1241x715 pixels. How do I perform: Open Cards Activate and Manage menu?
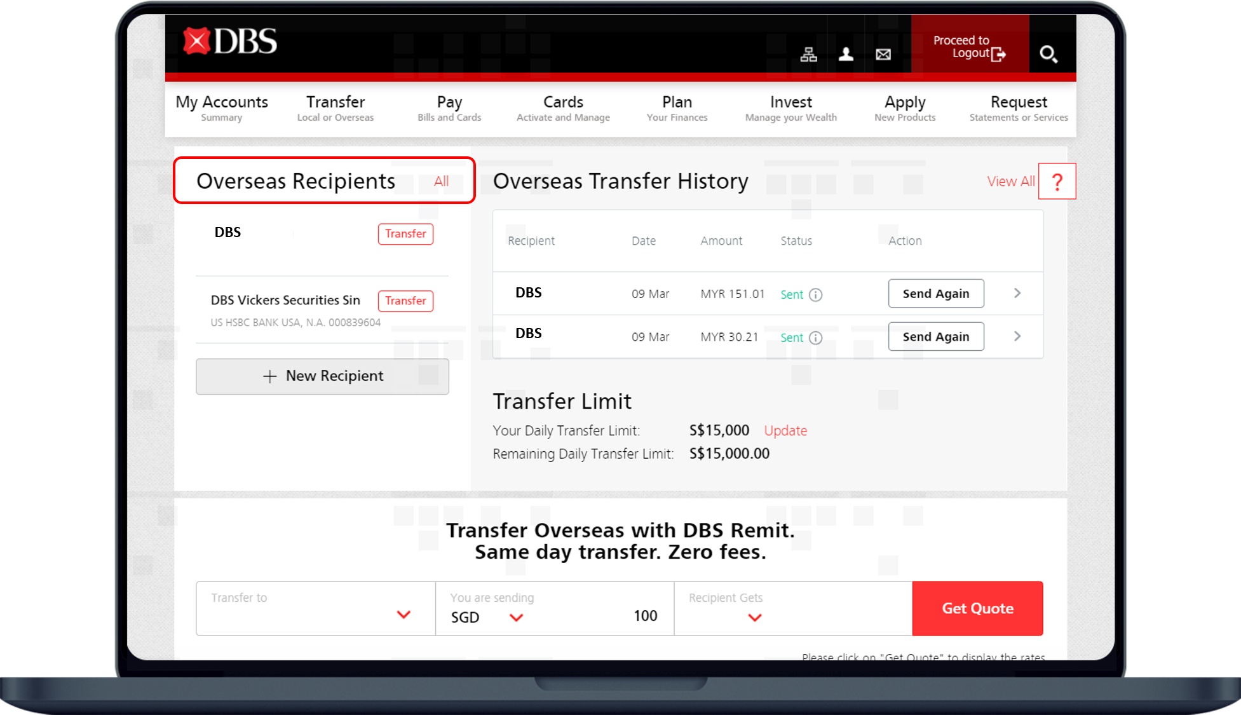pos(563,108)
